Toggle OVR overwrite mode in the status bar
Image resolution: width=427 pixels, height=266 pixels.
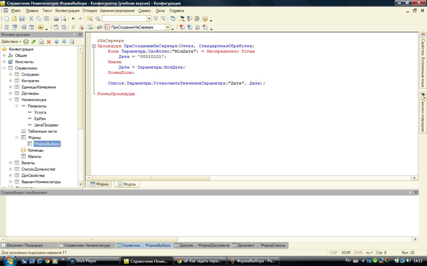358,253
